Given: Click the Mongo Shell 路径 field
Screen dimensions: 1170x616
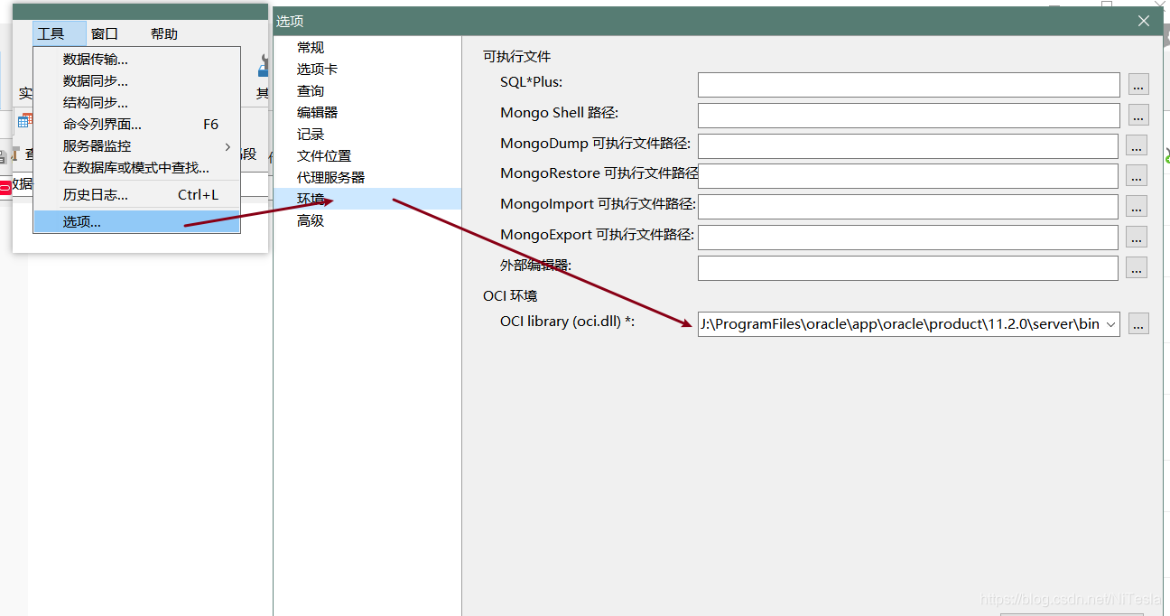Looking at the screenshot, I should (x=908, y=116).
